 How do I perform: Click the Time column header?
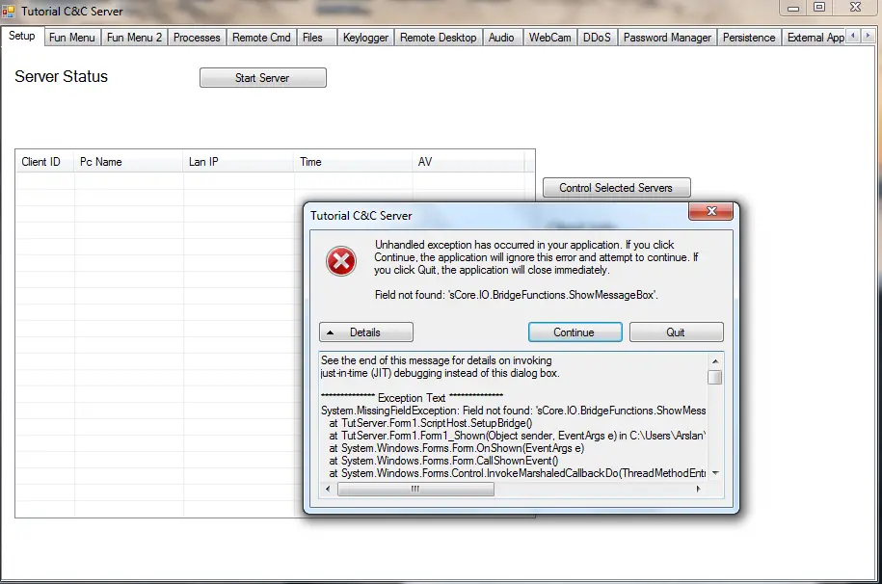[353, 162]
